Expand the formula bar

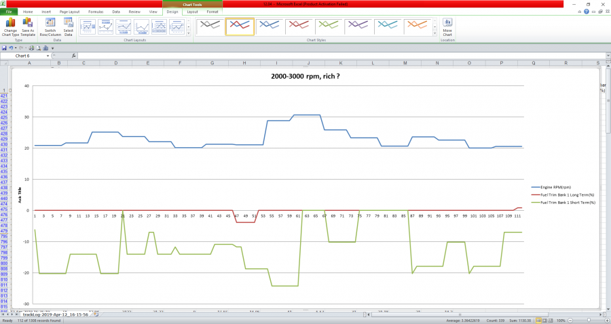(606, 56)
